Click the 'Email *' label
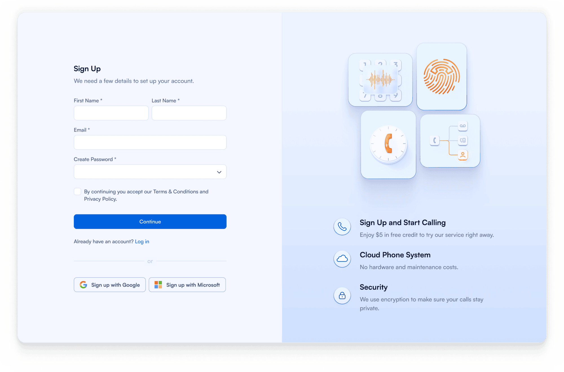This screenshot has width=564, height=372. (82, 130)
